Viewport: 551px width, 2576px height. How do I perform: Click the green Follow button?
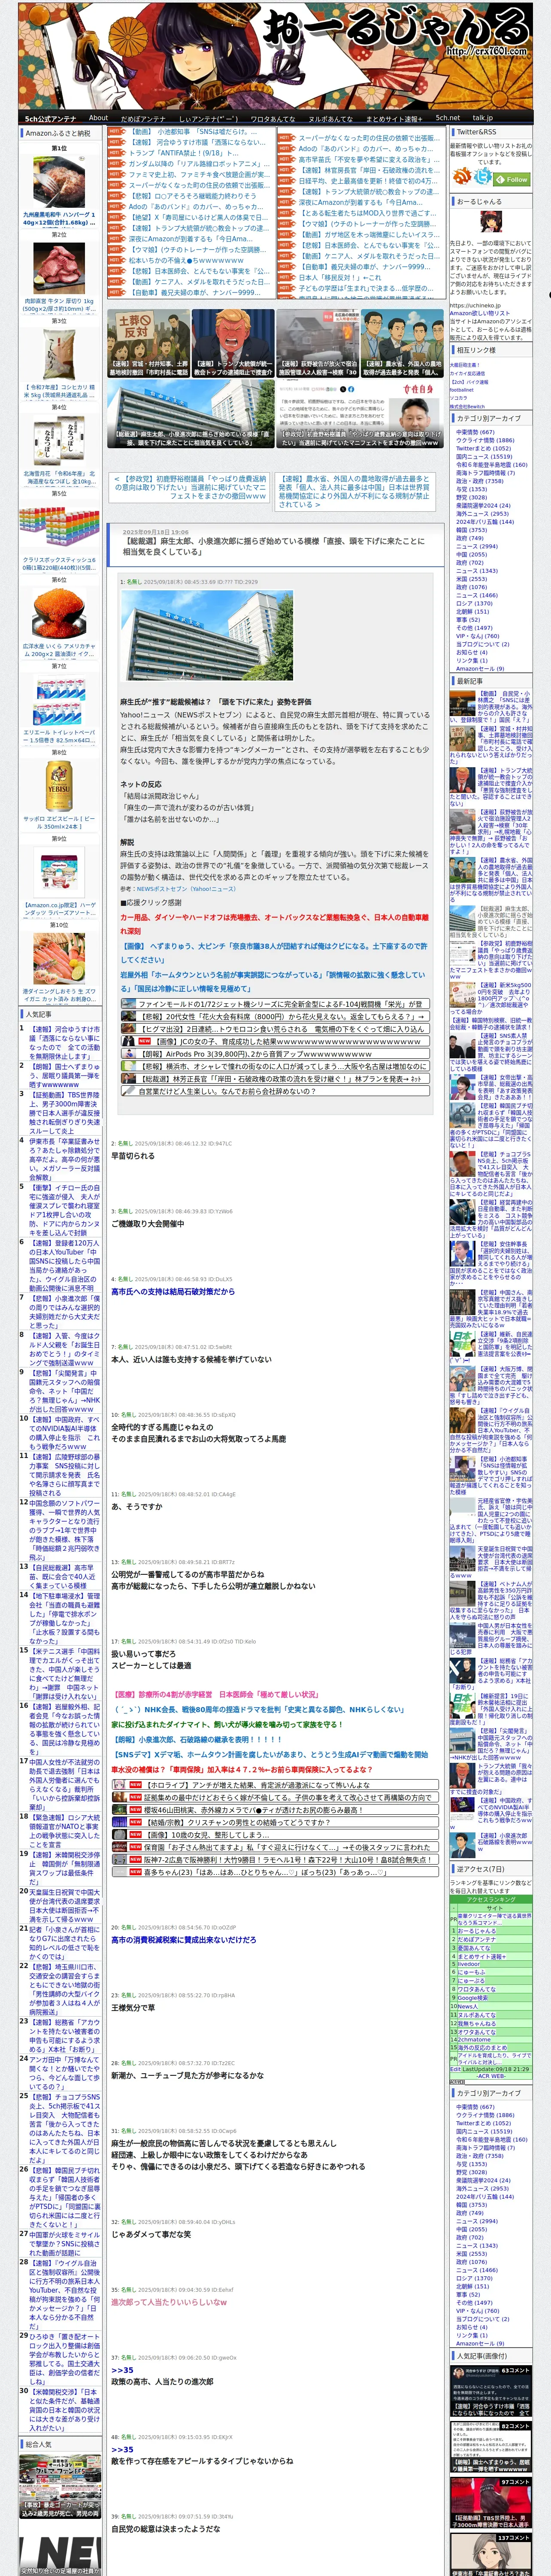tap(513, 179)
